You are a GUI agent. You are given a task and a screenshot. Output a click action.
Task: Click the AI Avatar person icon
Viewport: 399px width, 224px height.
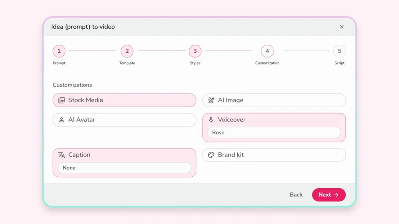[62, 119]
